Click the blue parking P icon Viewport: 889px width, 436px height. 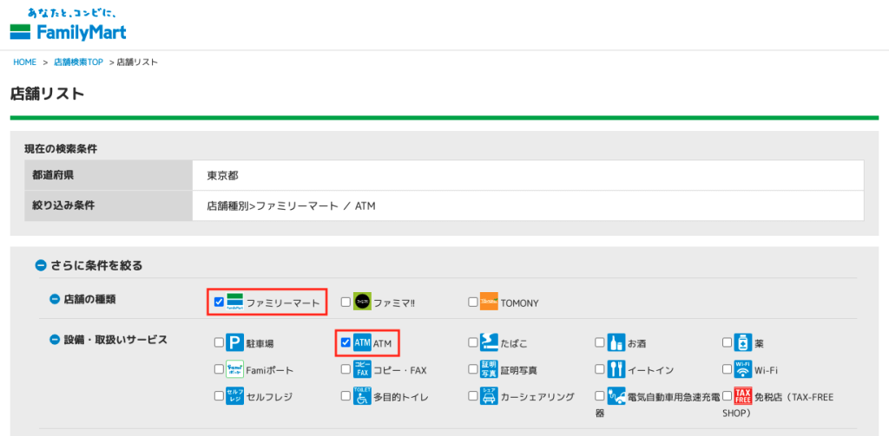(x=234, y=343)
